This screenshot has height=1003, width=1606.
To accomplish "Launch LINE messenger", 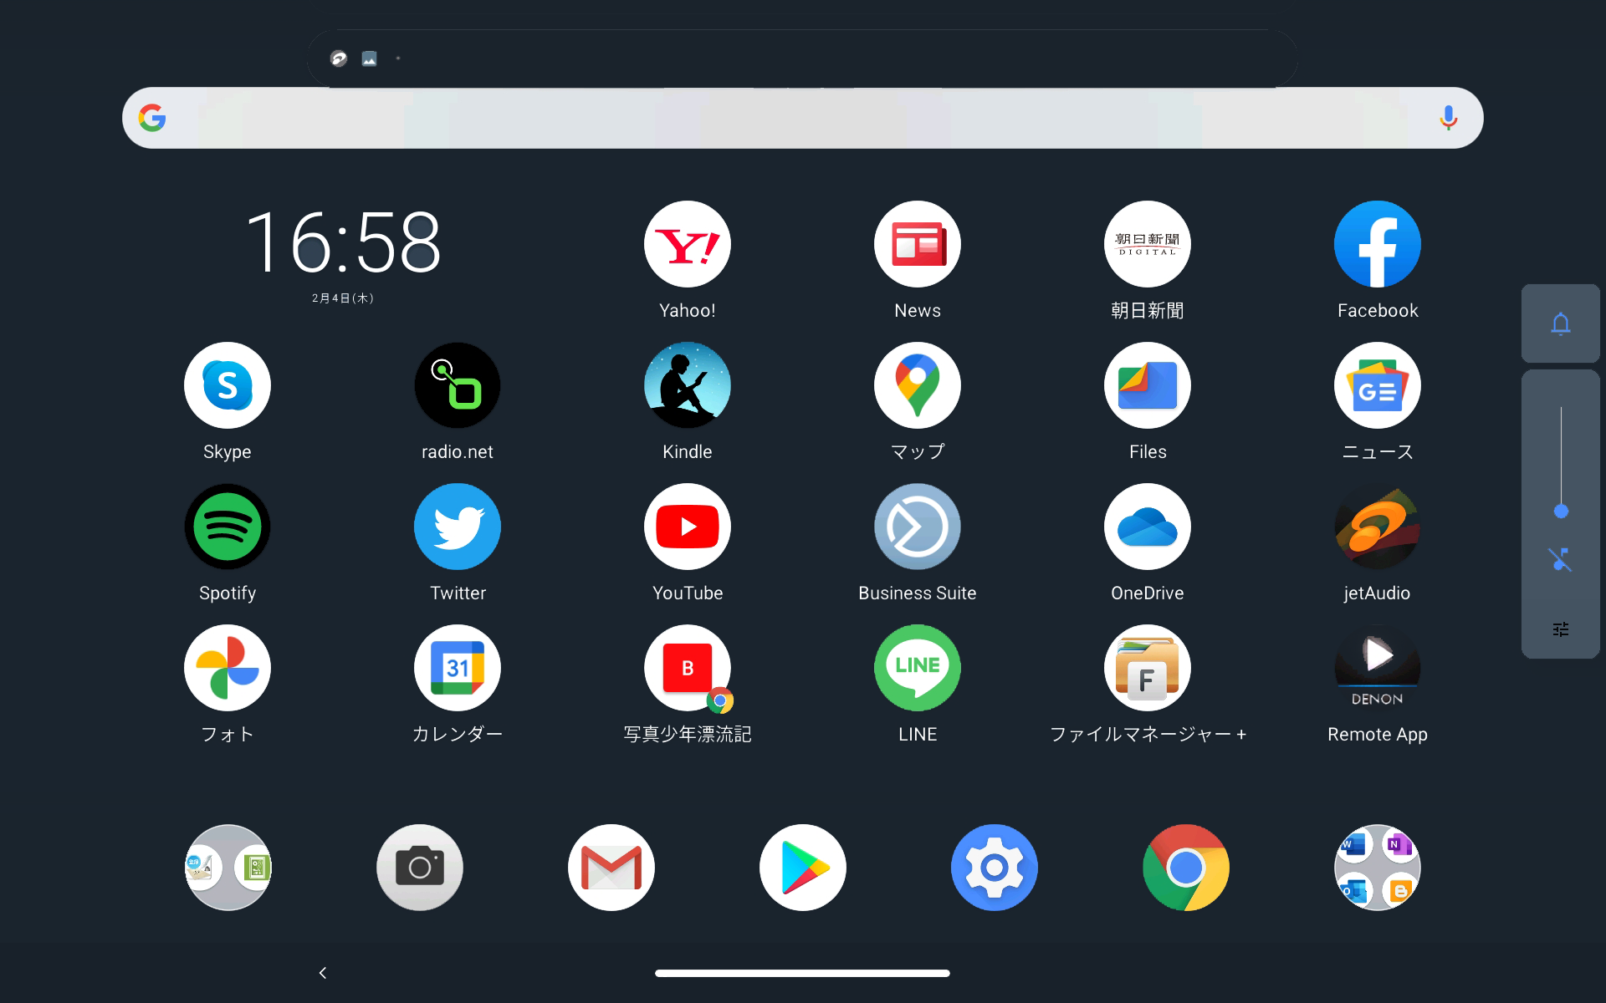I will [917, 668].
